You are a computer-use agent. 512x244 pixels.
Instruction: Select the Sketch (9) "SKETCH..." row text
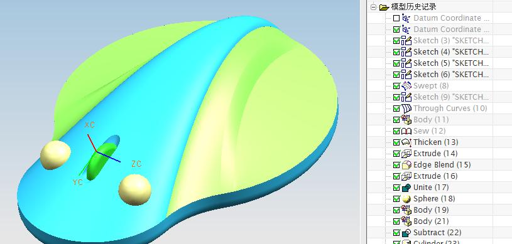[x=451, y=97]
